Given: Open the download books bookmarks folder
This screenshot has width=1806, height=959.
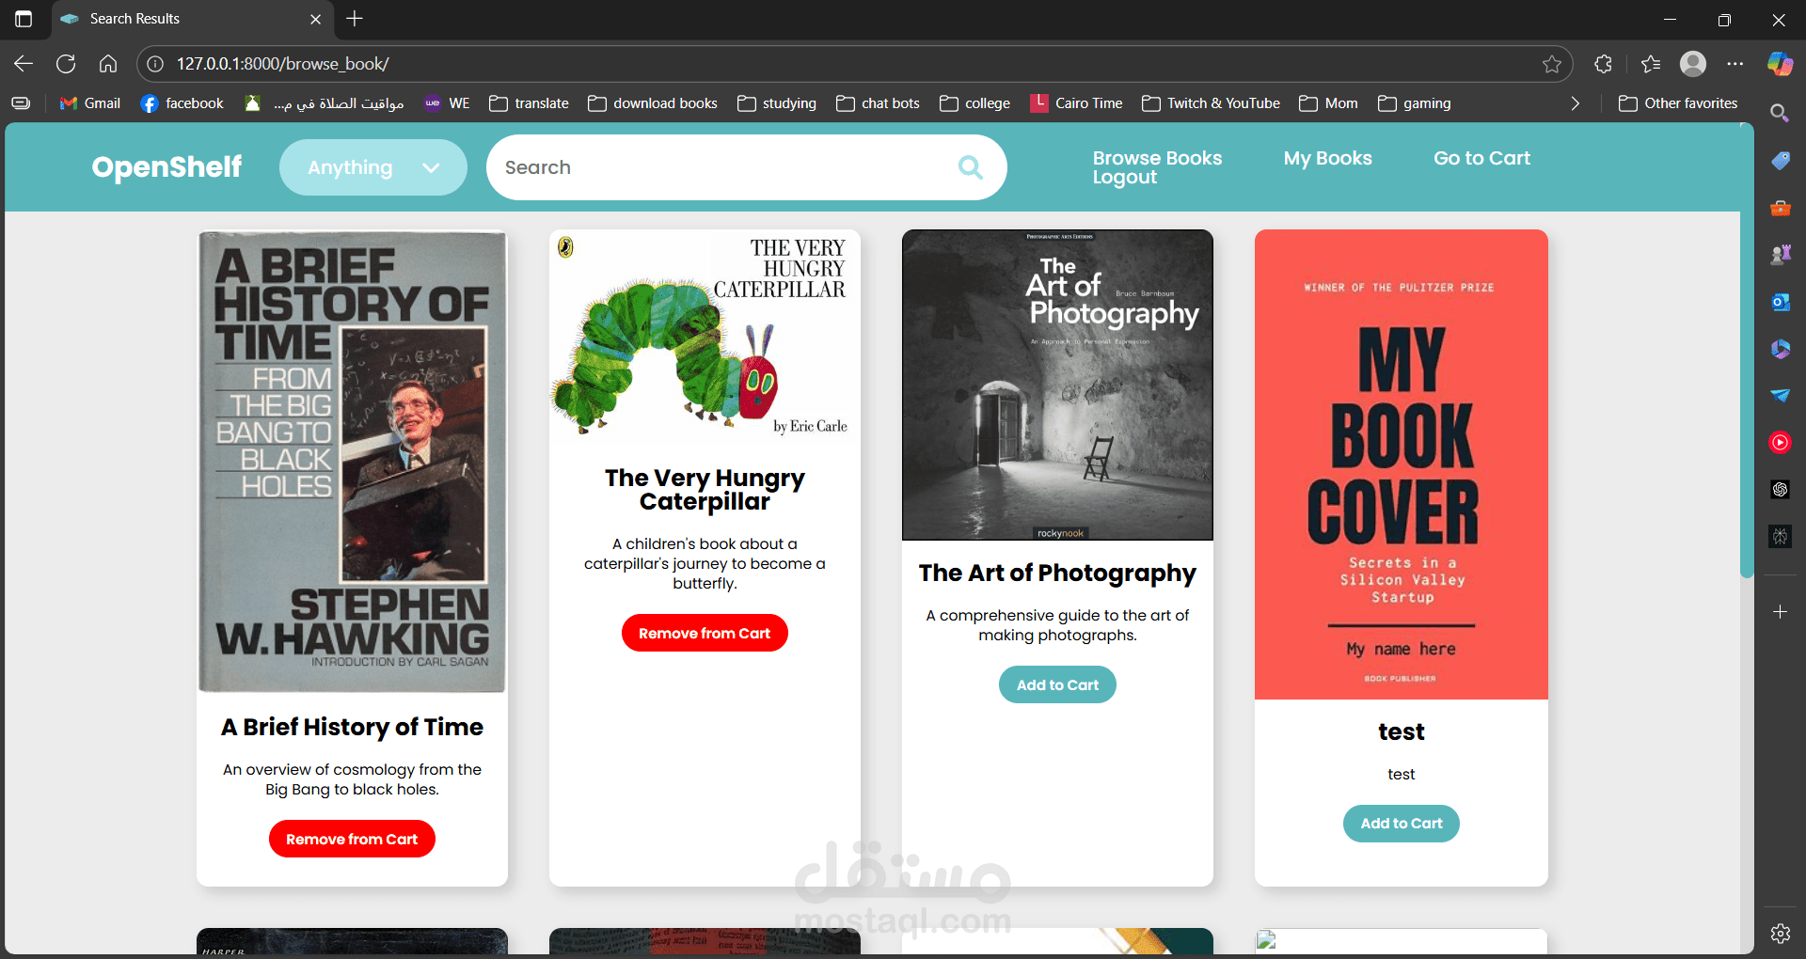Looking at the screenshot, I should coord(653,103).
